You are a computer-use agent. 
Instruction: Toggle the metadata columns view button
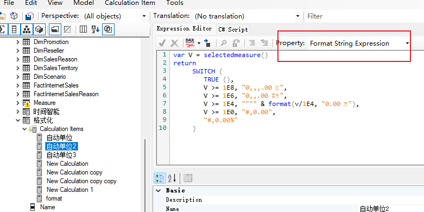pyautogui.click(x=83, y=29)
